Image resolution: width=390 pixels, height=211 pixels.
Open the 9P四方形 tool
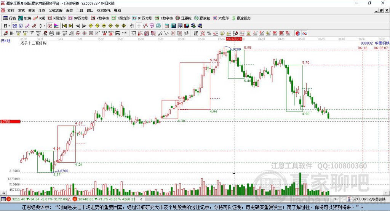(x=78, y=18)
